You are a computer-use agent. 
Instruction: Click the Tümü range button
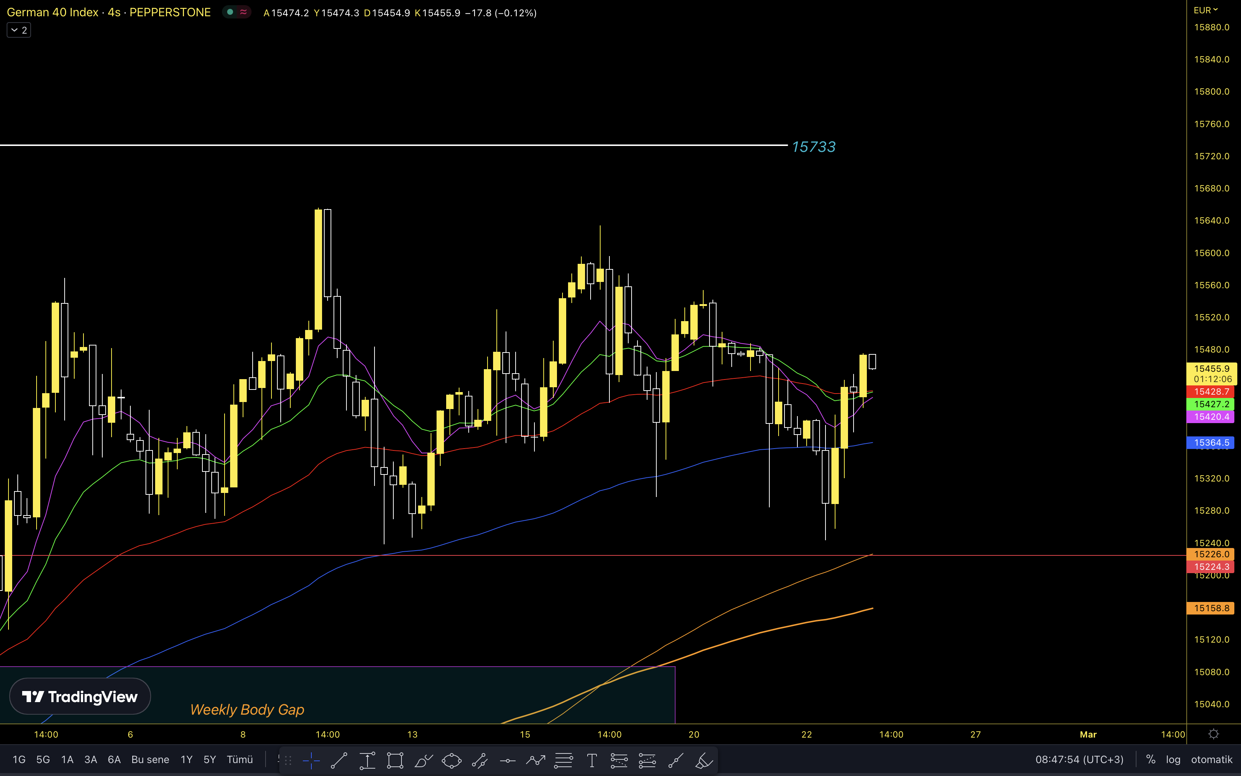point(239,760)
